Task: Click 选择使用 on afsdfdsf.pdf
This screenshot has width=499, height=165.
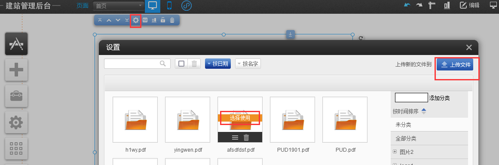Action: pyautogui.click(x=240, y=118)
